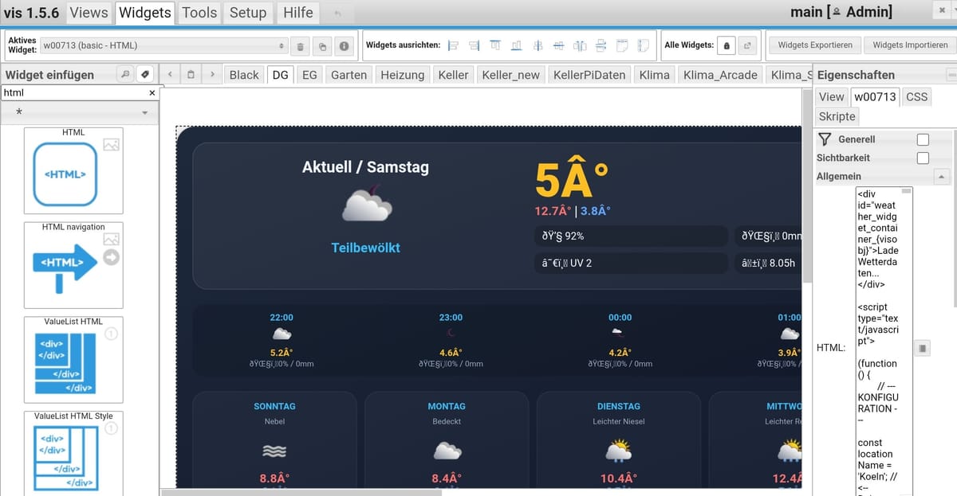Click the widget search magnifier icon
Image resolution: width=957 pixels, height=496 pixels.
[125, 74]
